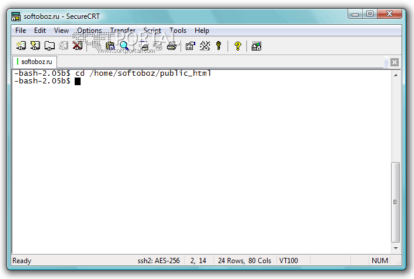Click the Disconnect red X icon
The height and width of the screenshot is (279, 414).
78,46
